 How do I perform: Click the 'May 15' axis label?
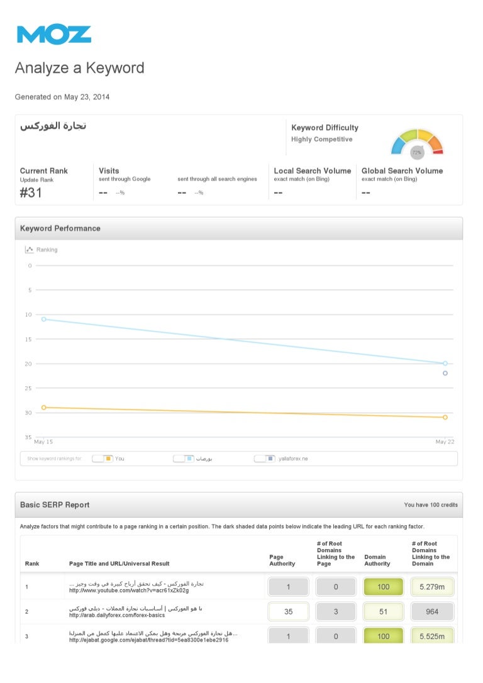tap(43, 441)
